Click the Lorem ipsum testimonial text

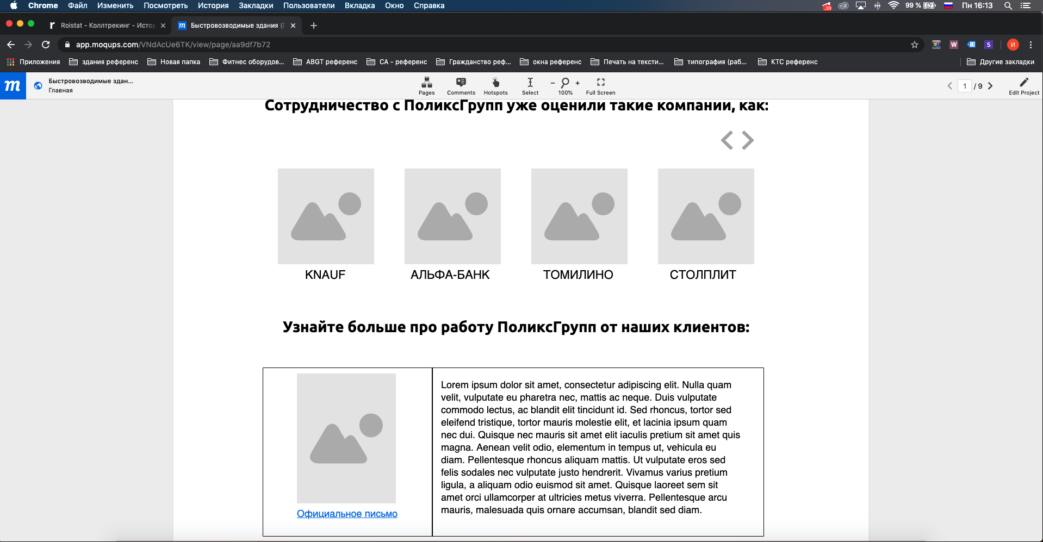click(591, 447)
